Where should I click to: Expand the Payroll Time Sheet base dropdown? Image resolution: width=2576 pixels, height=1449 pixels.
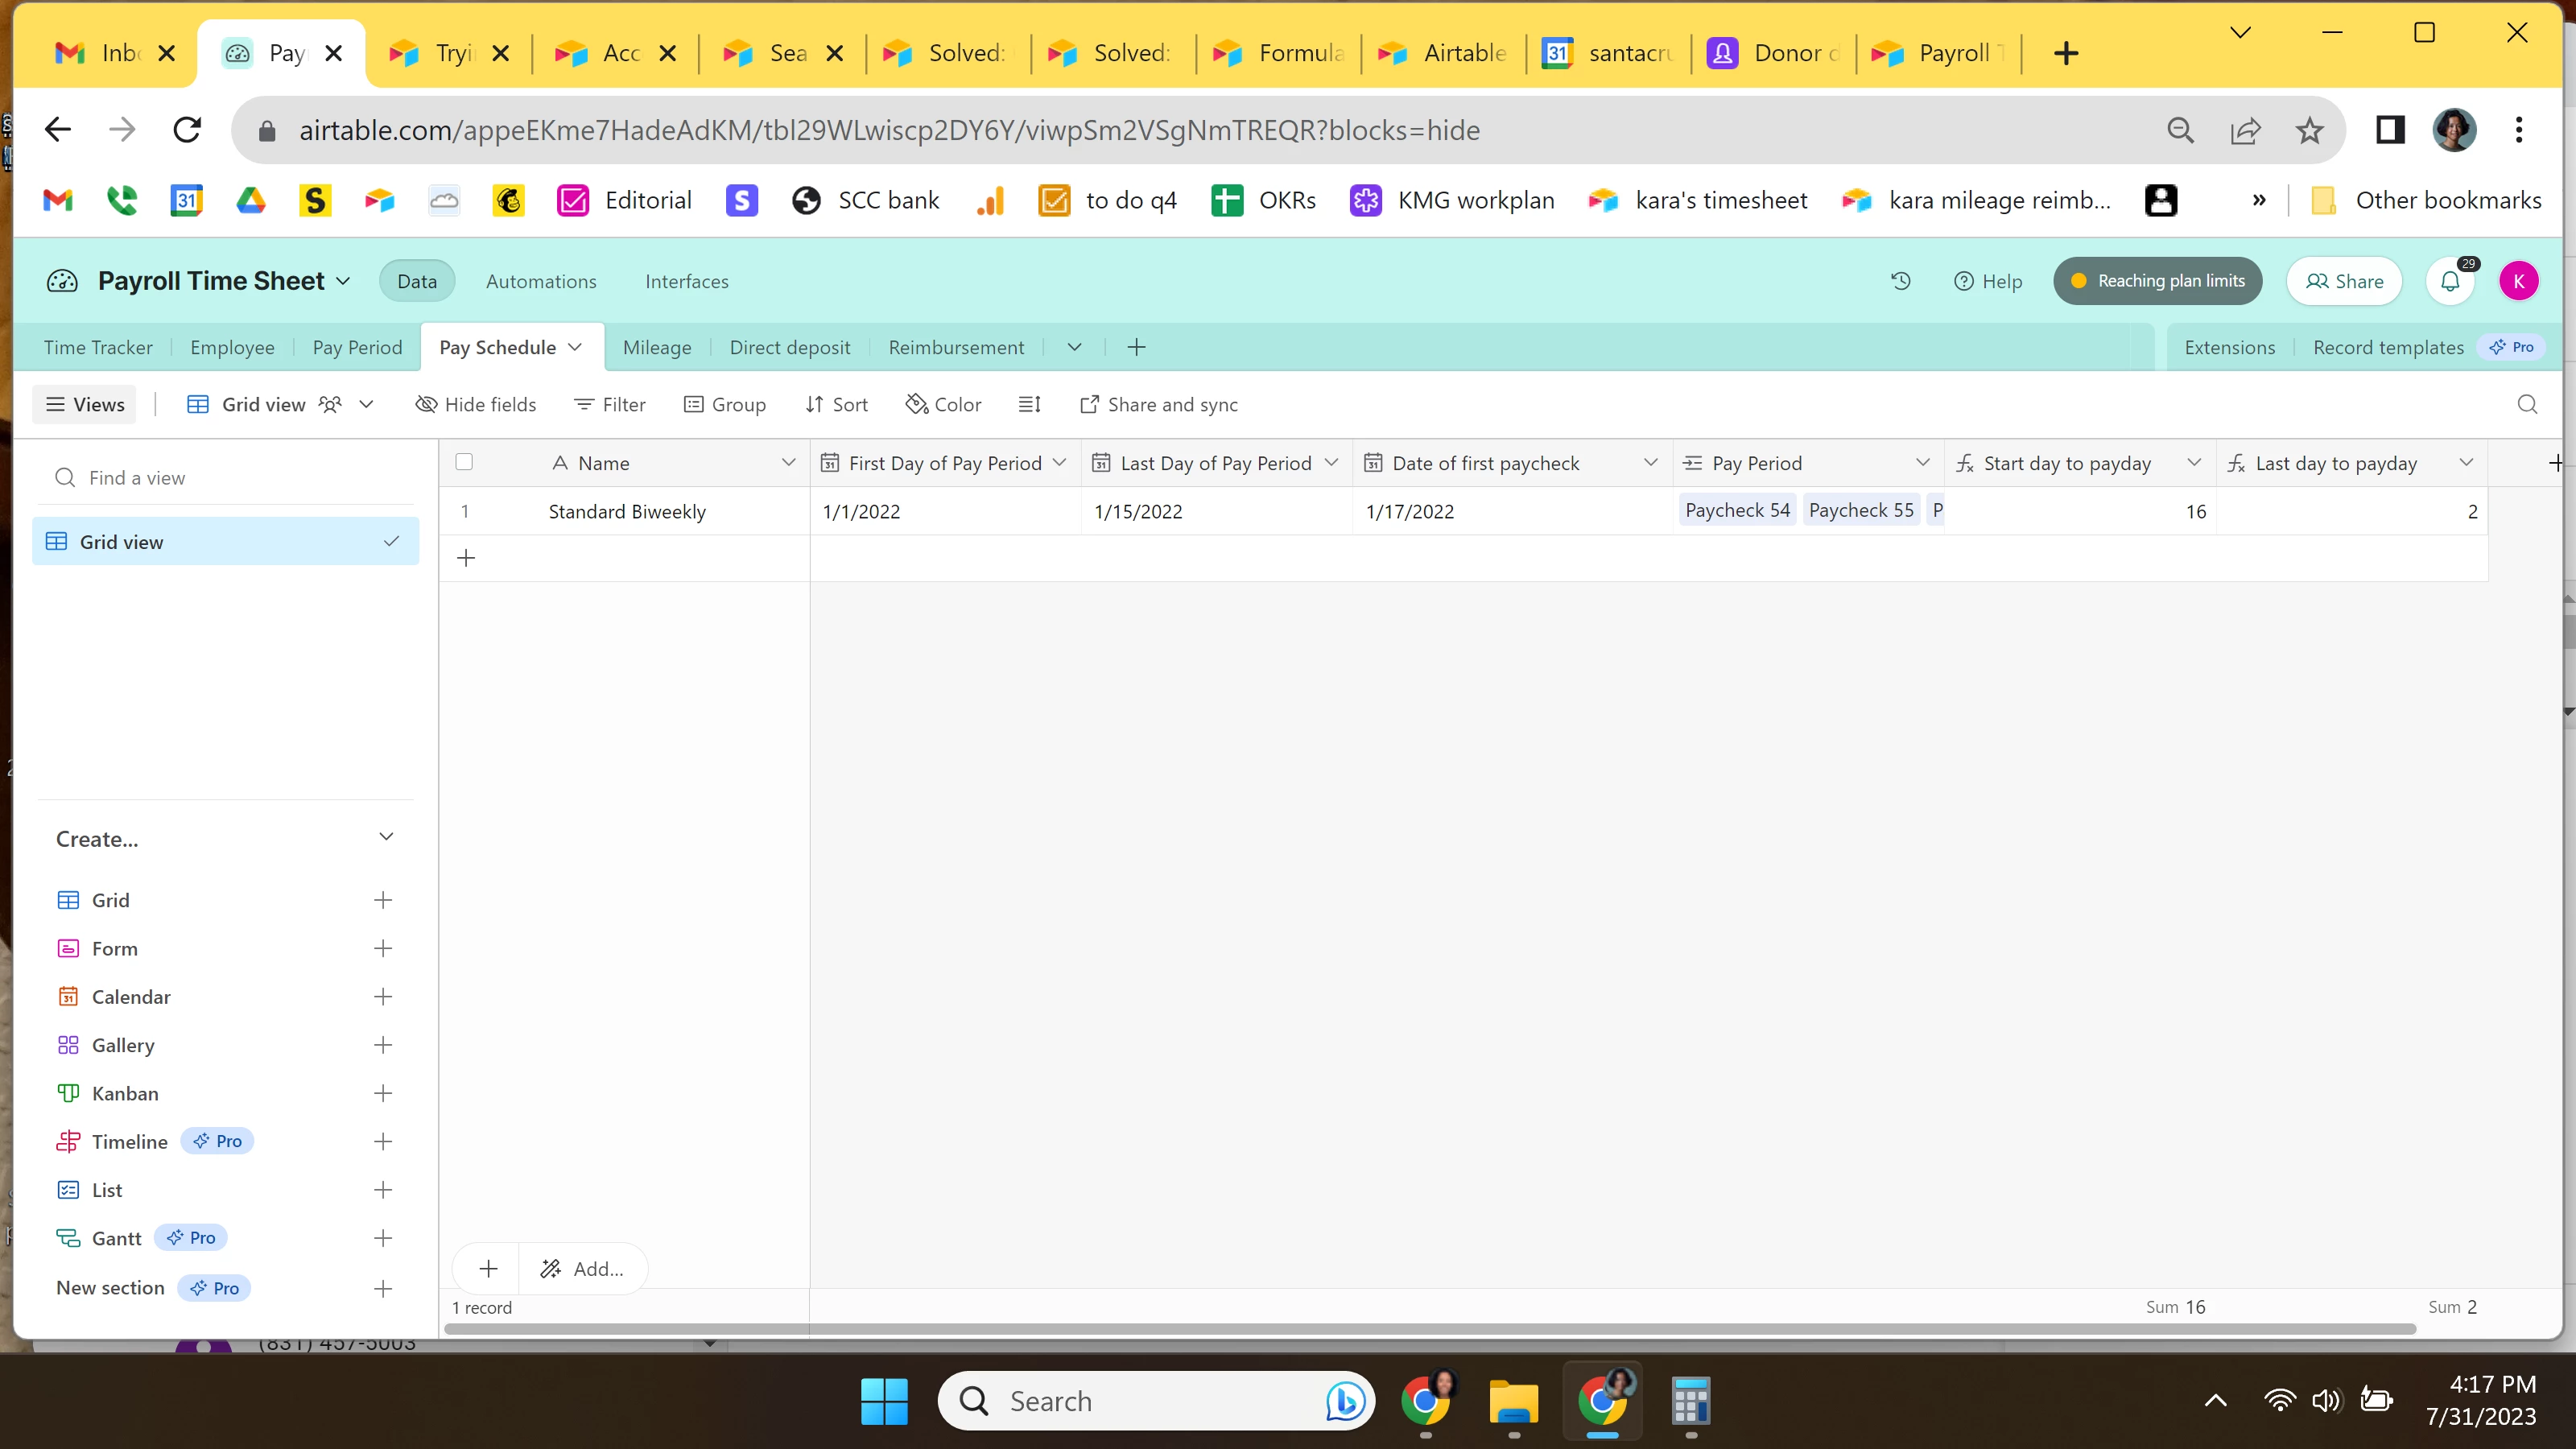(343, 281)
